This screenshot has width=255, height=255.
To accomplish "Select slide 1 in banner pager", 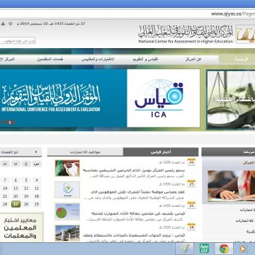I will (10, 123).
